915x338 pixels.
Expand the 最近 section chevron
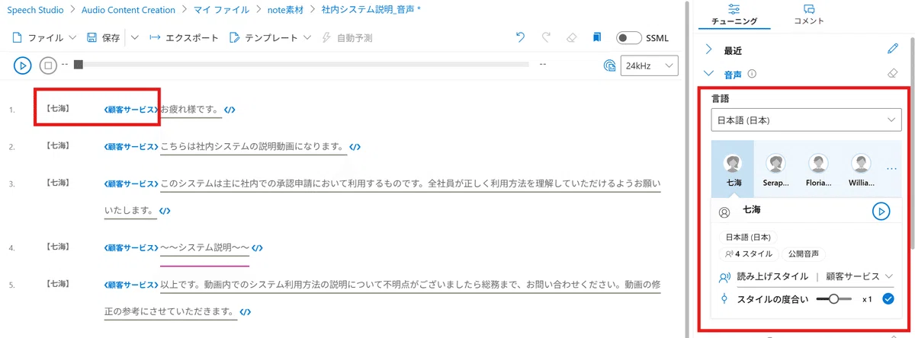(708, 49)
